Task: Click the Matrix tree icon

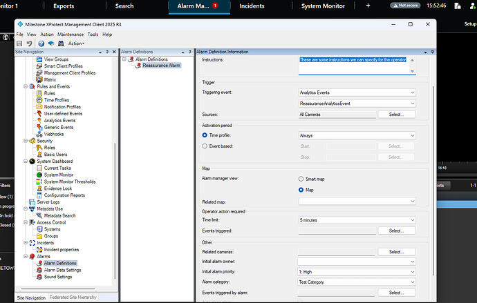Action: point(39,79)
